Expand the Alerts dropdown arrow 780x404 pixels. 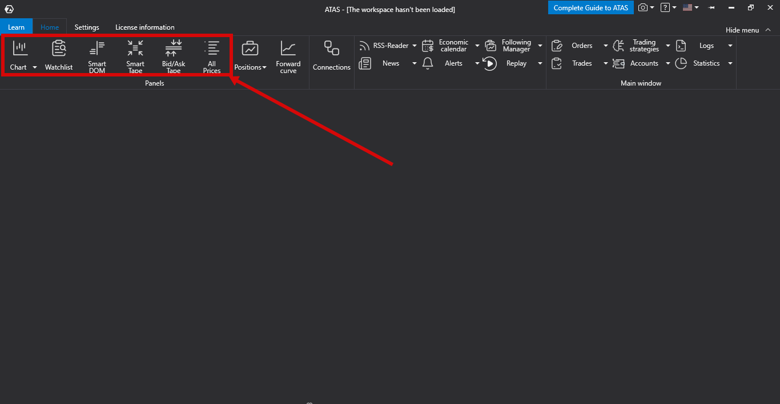click(477, 63)
